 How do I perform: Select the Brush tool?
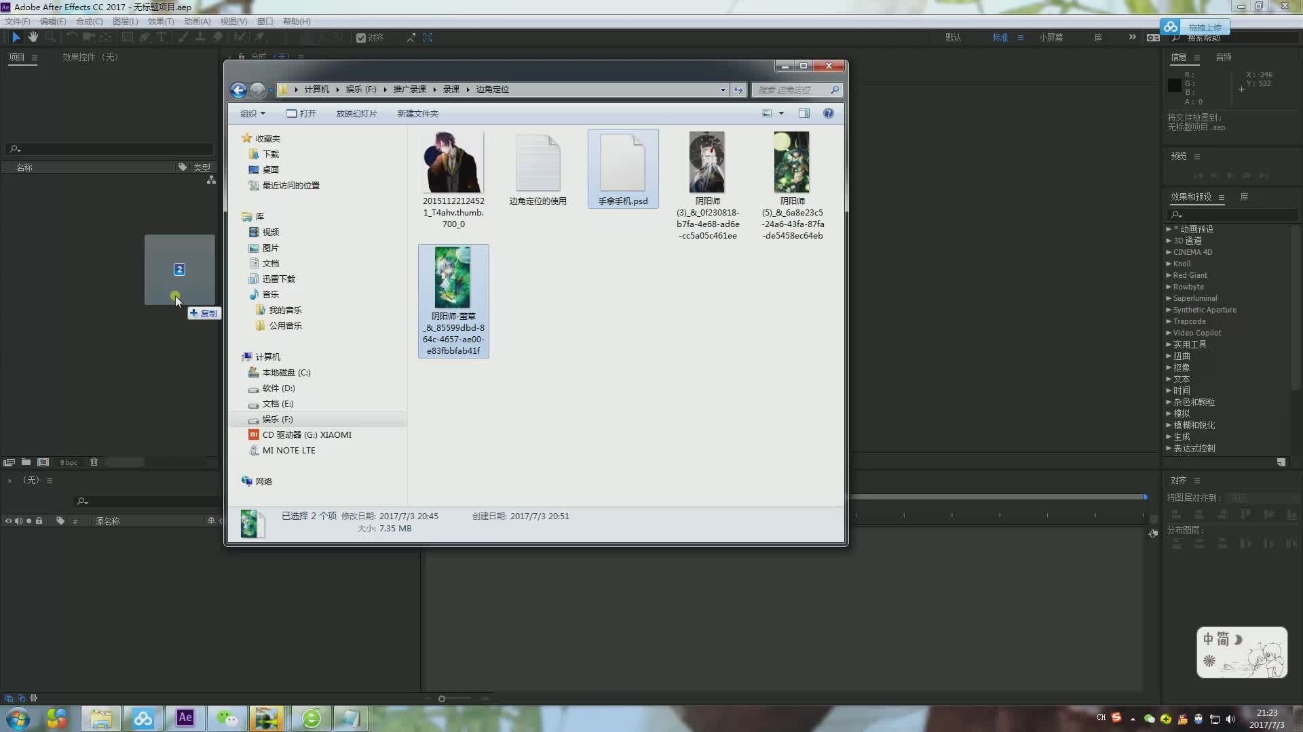183,37
